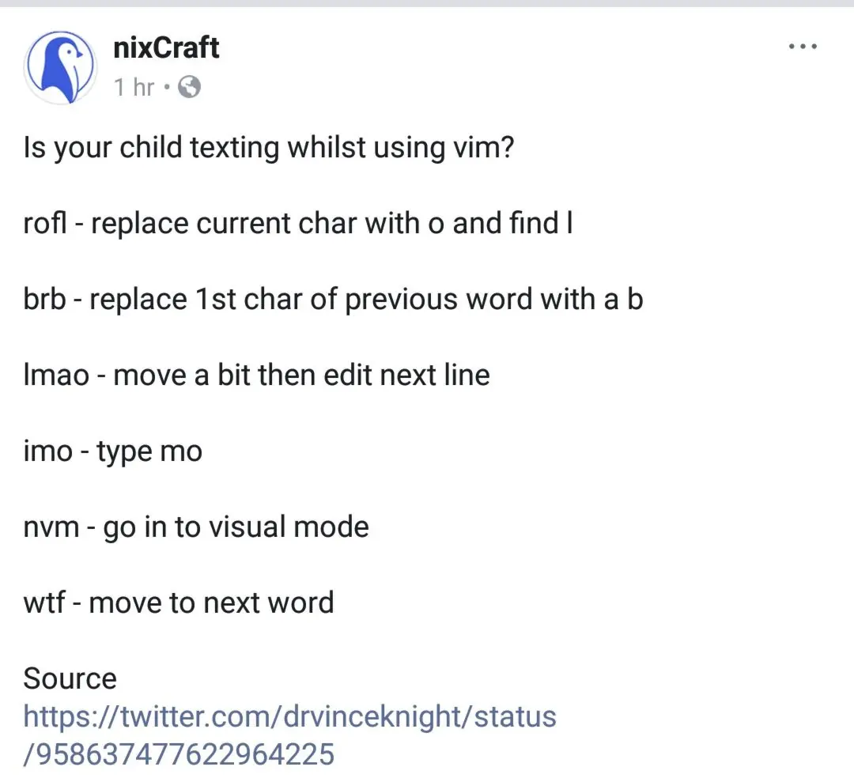Click the 'nvm' acronym

point(51,527)
